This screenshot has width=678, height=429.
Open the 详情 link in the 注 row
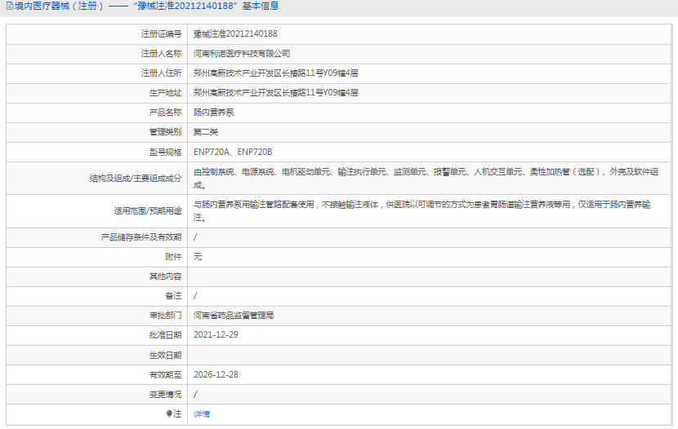tap(202, 414)
